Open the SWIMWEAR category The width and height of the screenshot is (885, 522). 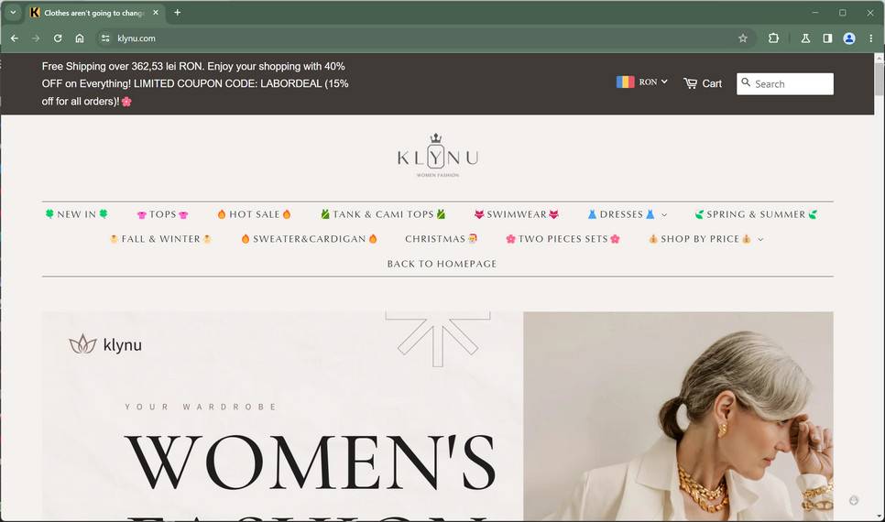coord(517,214)
